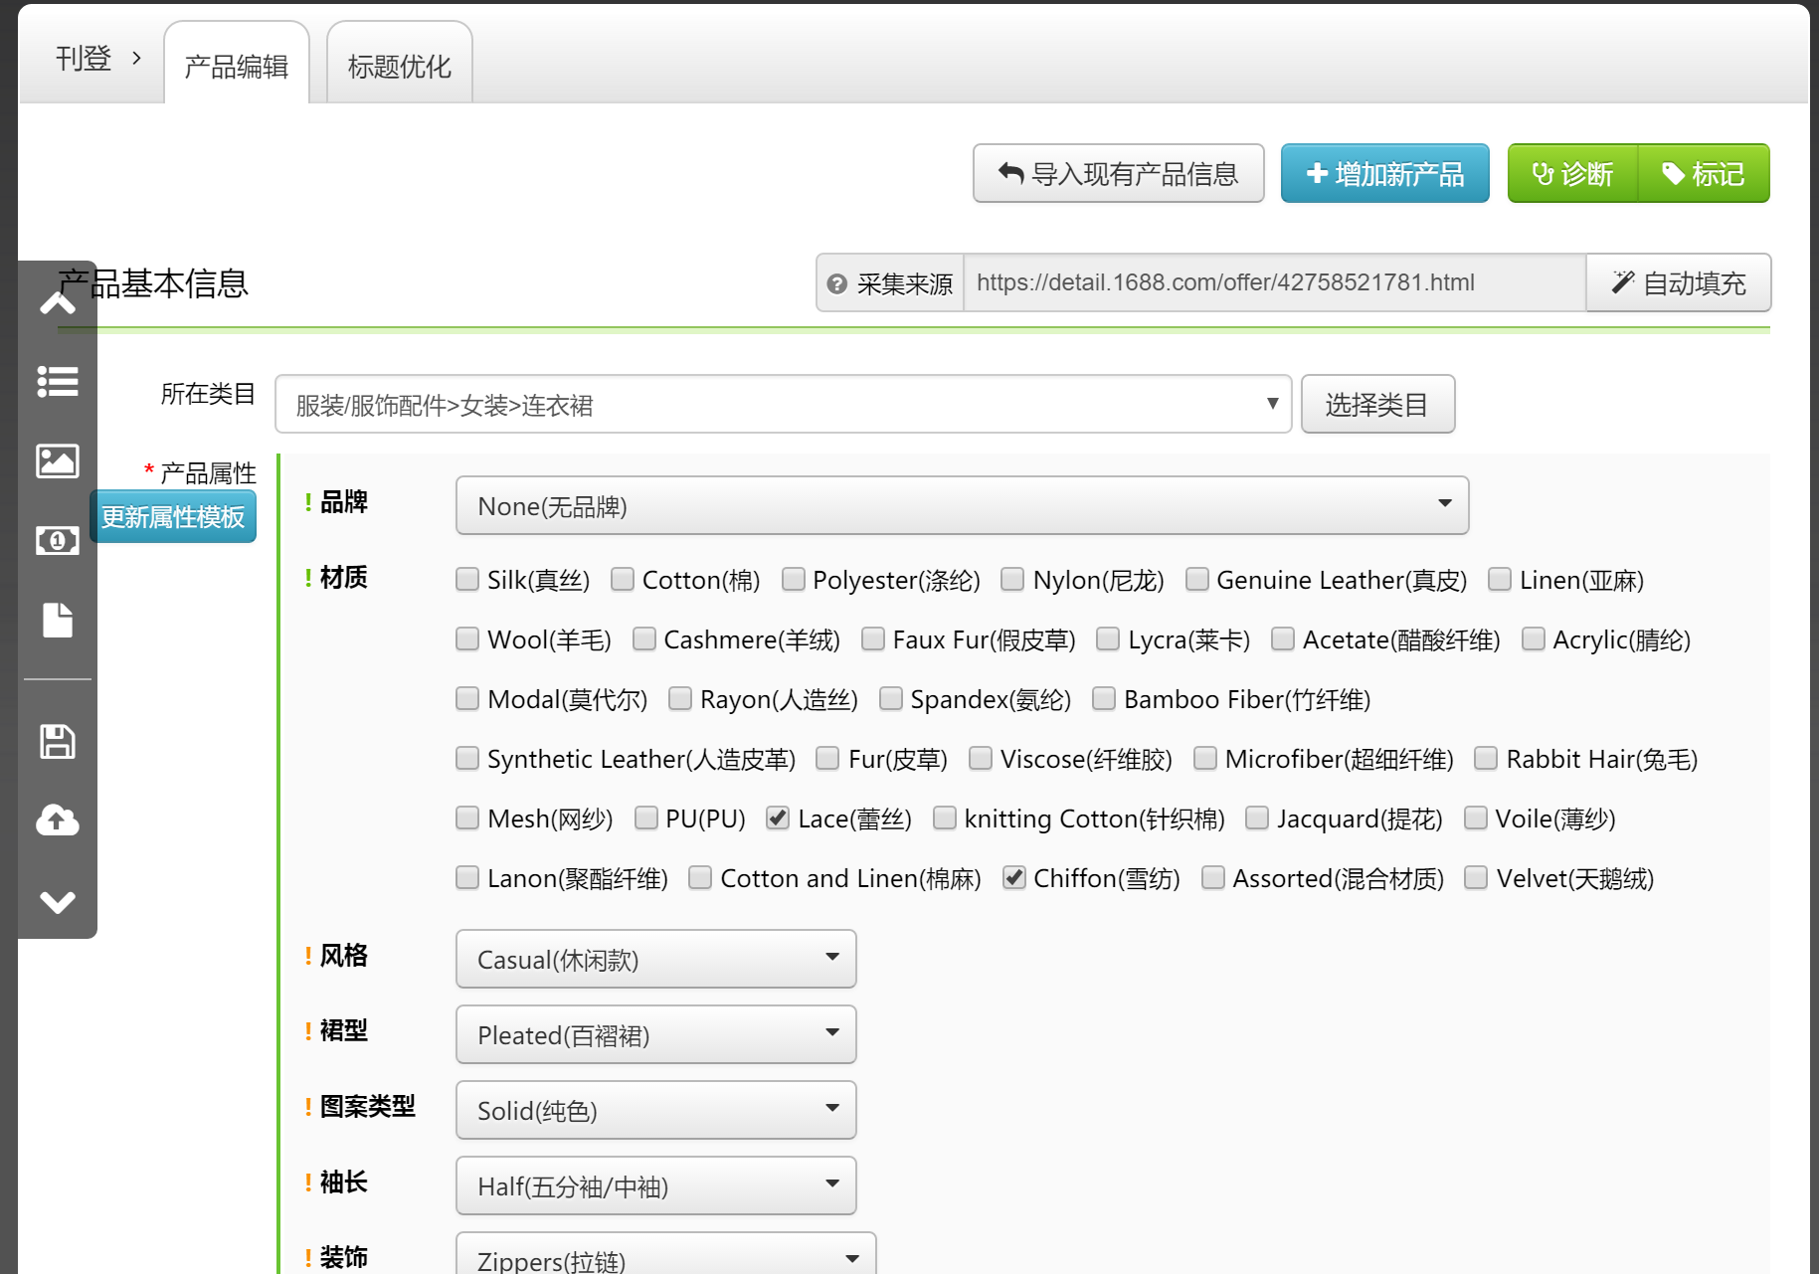Click the 诊断 diagnose button

(x=1572, y=173)
